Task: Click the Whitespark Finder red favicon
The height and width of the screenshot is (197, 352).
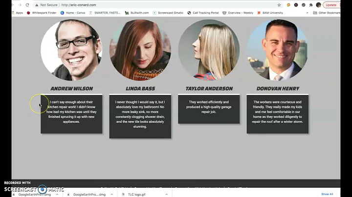Action: [28, 13]
